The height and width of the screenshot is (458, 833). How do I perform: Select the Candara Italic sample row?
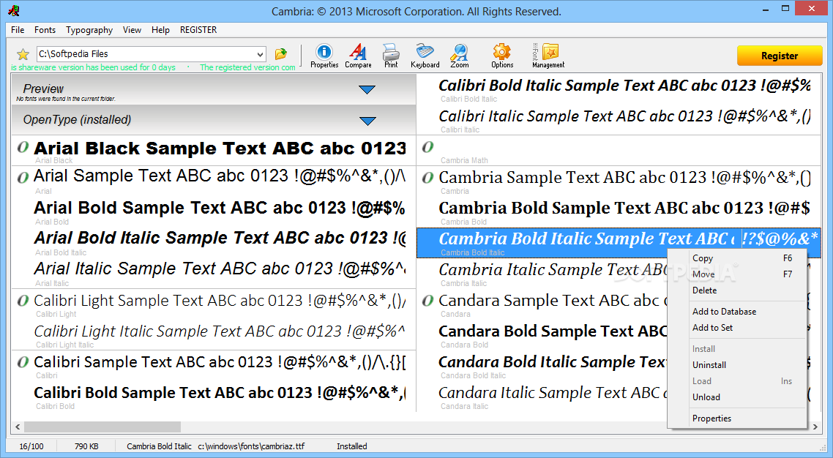pos(542,397)
